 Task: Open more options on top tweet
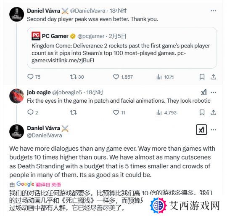click(214, 11)
